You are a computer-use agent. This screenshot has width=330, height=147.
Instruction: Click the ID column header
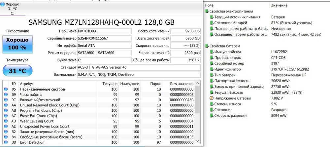click(x=14, y=84)
